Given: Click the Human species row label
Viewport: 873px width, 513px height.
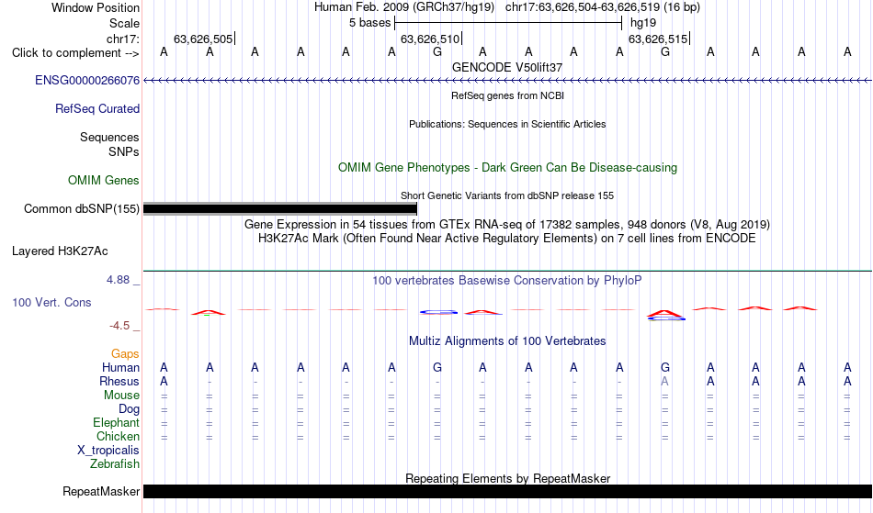Looking at the screenshot, I should pos(120,368).
